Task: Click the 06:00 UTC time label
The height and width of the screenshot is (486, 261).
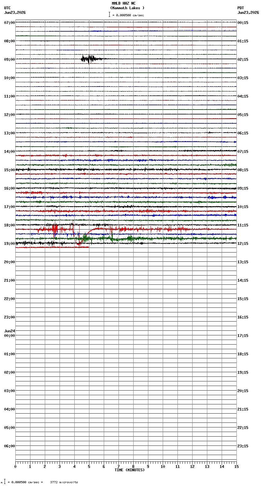Action: coord(10,446)
